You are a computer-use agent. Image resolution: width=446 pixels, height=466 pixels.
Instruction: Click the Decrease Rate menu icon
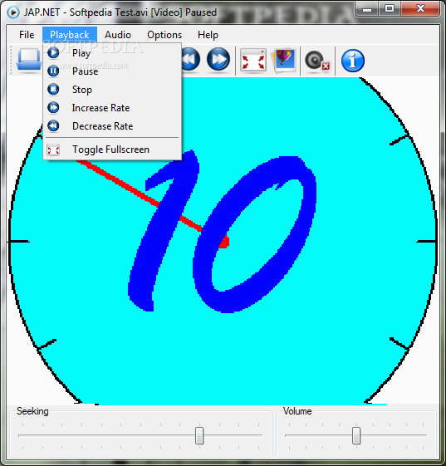tap(53, 125)
